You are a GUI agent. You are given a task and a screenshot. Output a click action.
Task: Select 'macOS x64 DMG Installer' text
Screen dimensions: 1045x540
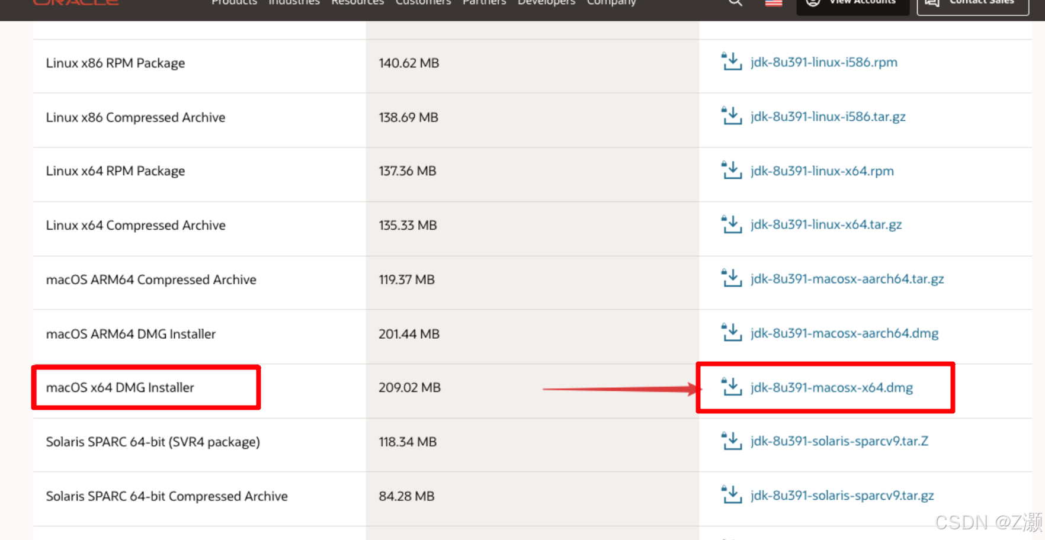pos(120,387)
